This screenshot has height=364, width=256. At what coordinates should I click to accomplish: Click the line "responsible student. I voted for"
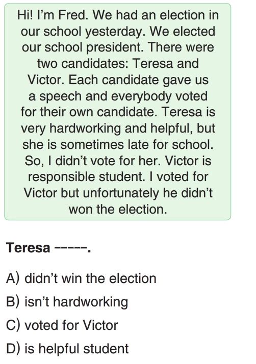pos(118,177)
